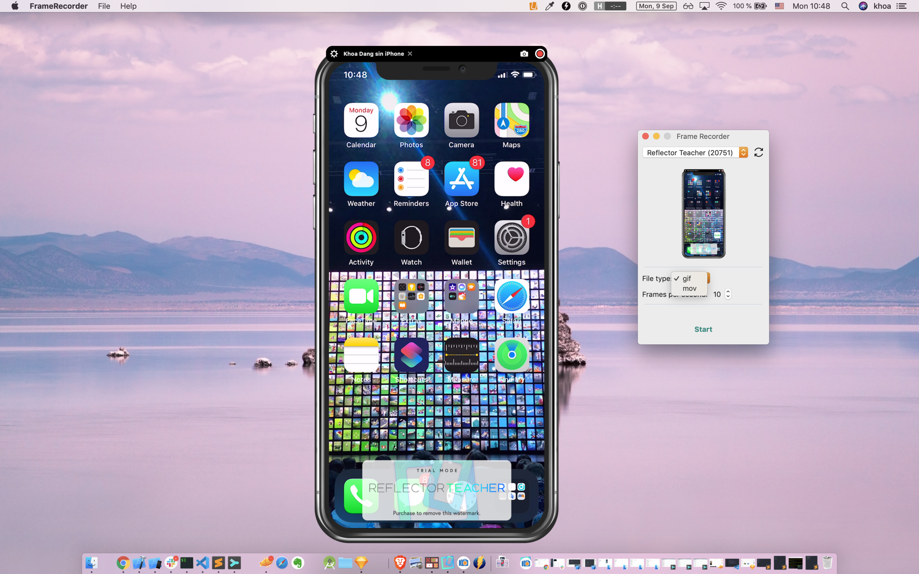The width and height of the screenshot is (919, 574).
Task: Choose gif in the file type menu
Action: click(687, 278)
